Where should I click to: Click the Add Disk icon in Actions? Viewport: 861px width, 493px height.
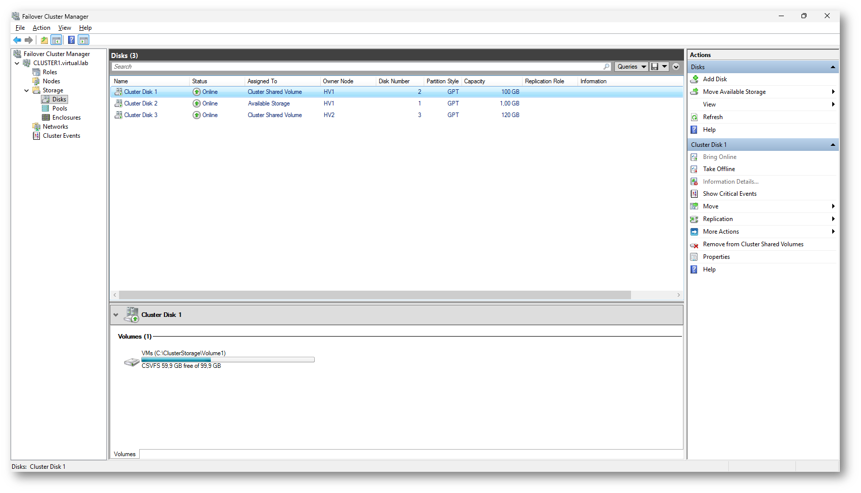(695, 79)
